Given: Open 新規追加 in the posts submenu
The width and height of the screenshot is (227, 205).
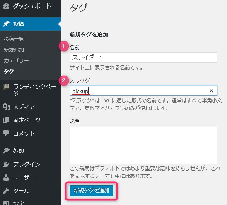Looking at the screenshot, I should pyautogui.click(x=14, y=50).
